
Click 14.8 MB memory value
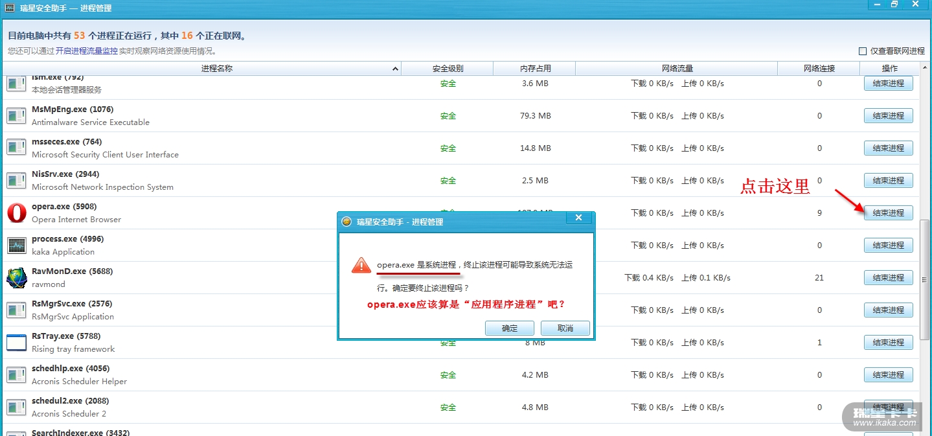pos(536,148)
